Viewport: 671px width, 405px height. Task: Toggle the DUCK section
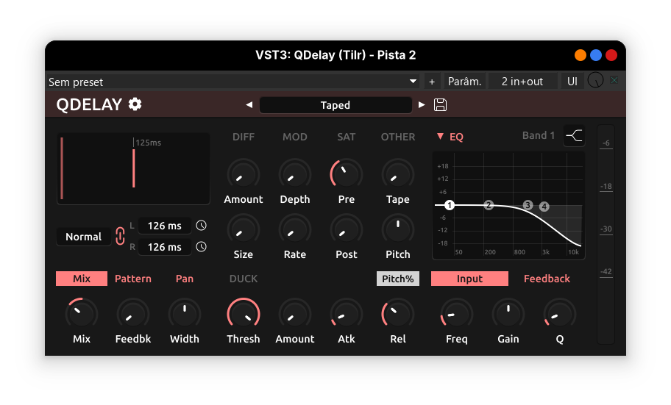point(244,279)
